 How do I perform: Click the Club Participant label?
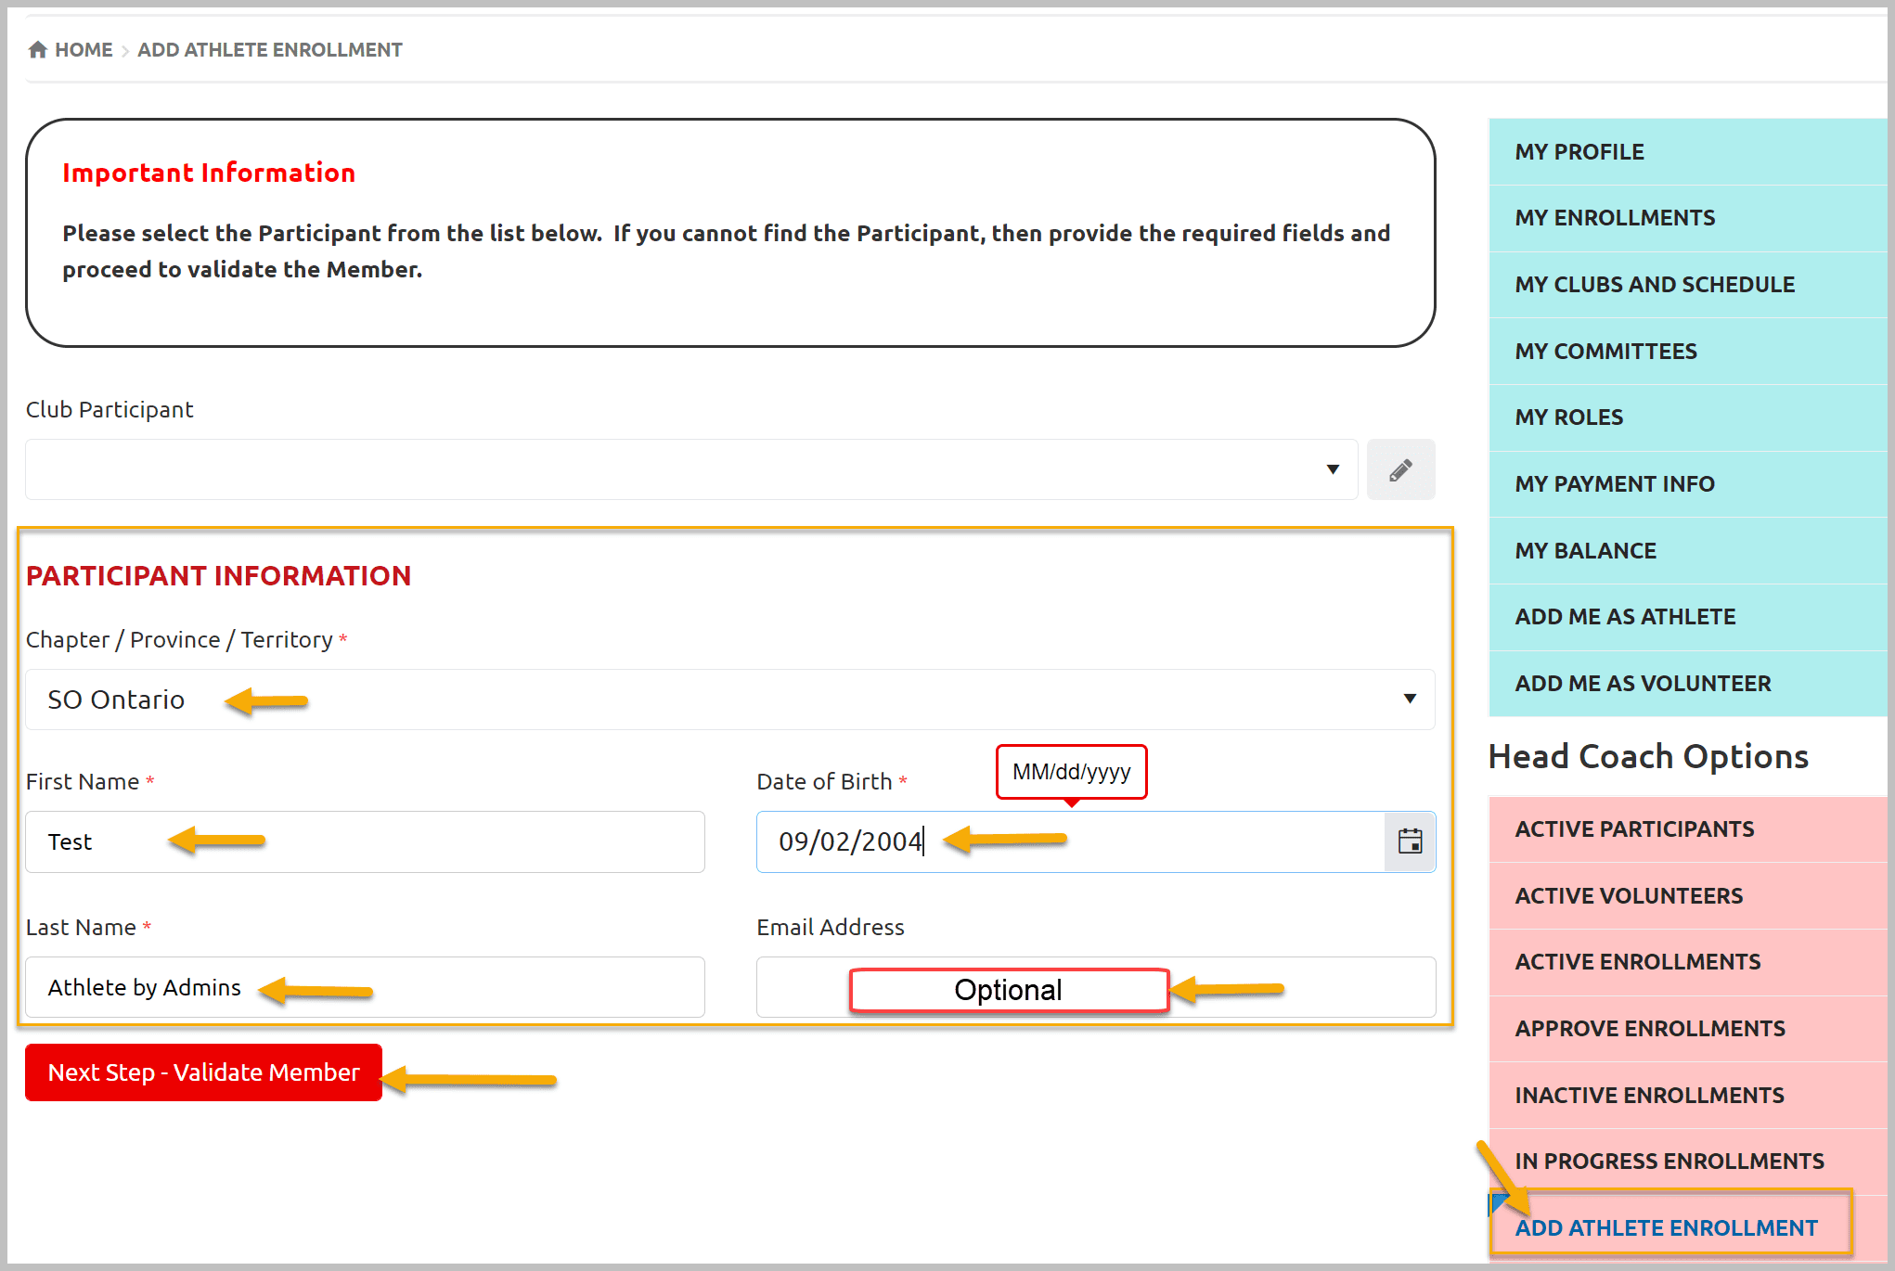pyautogui.click(x=110, y=410)
